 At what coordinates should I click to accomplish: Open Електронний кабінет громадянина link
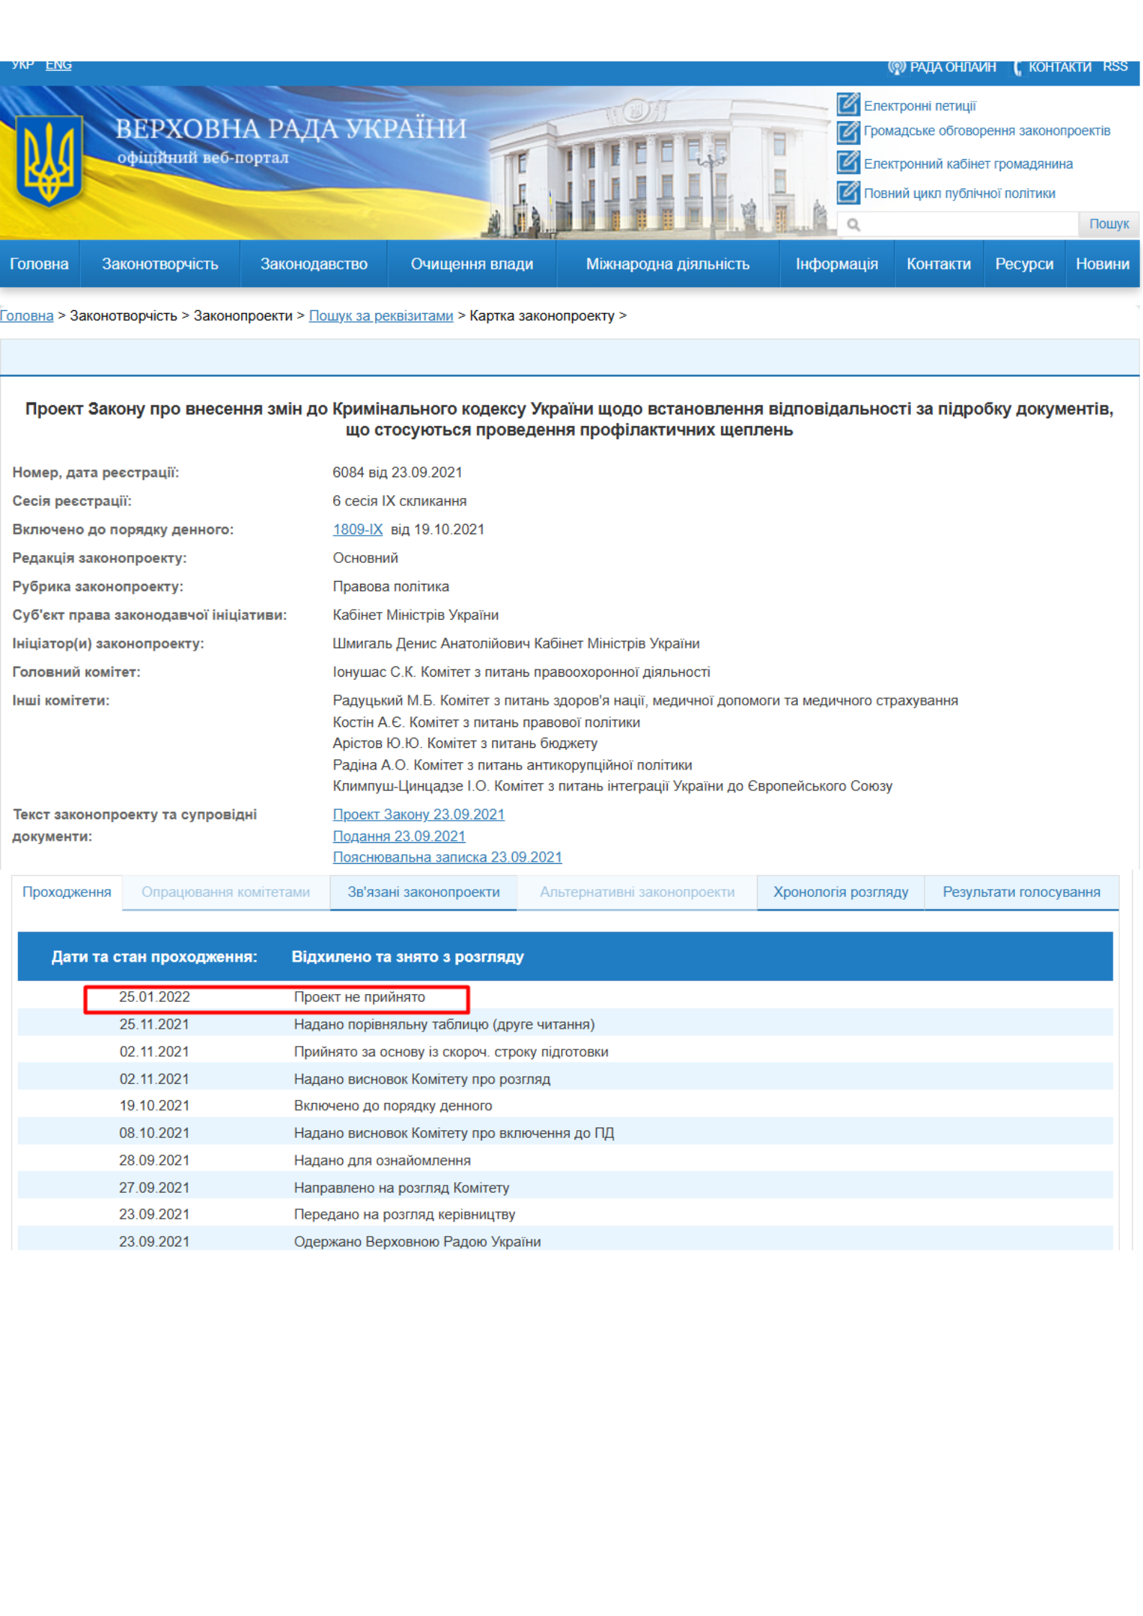[x=968, y=164]
